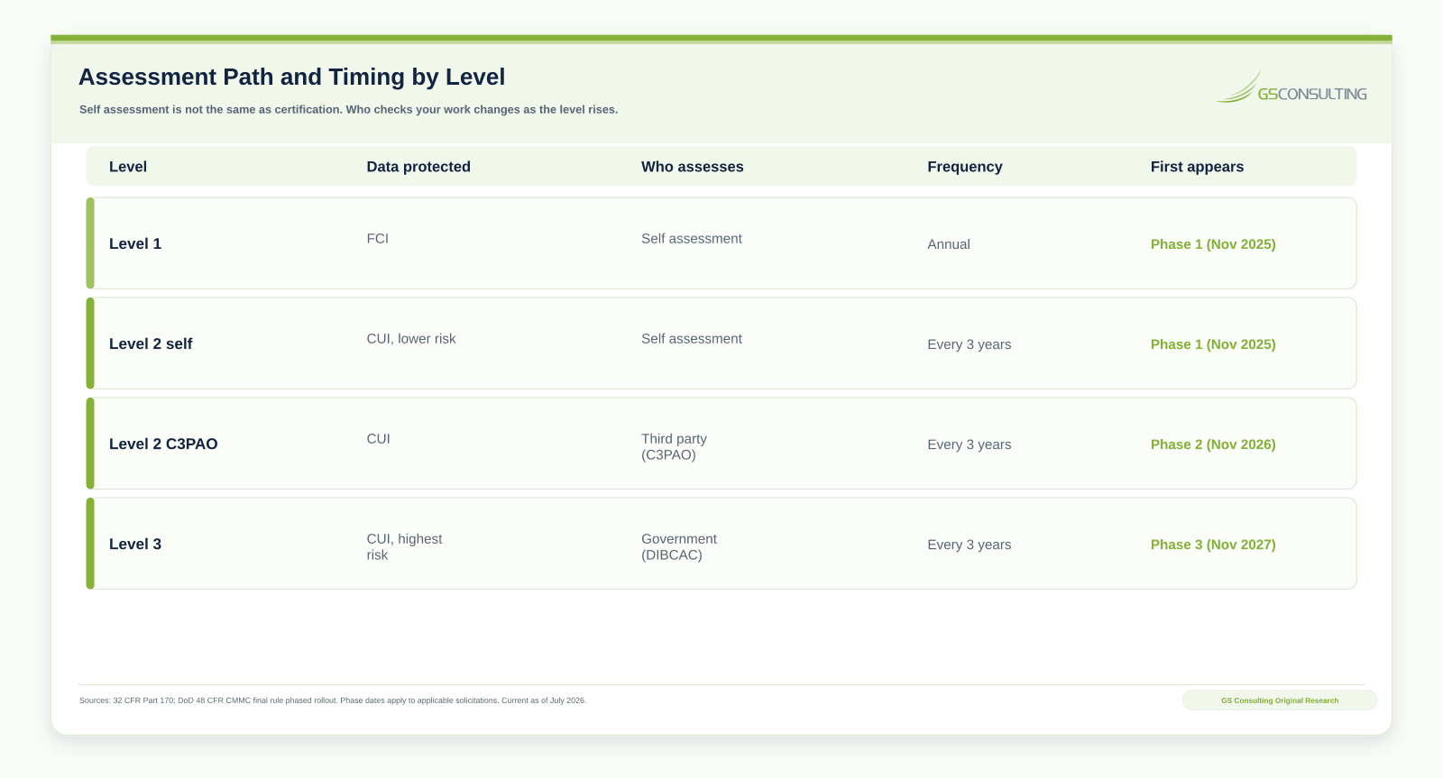Click the FCI data cell
1443x778 pixels.
[377, 239]
